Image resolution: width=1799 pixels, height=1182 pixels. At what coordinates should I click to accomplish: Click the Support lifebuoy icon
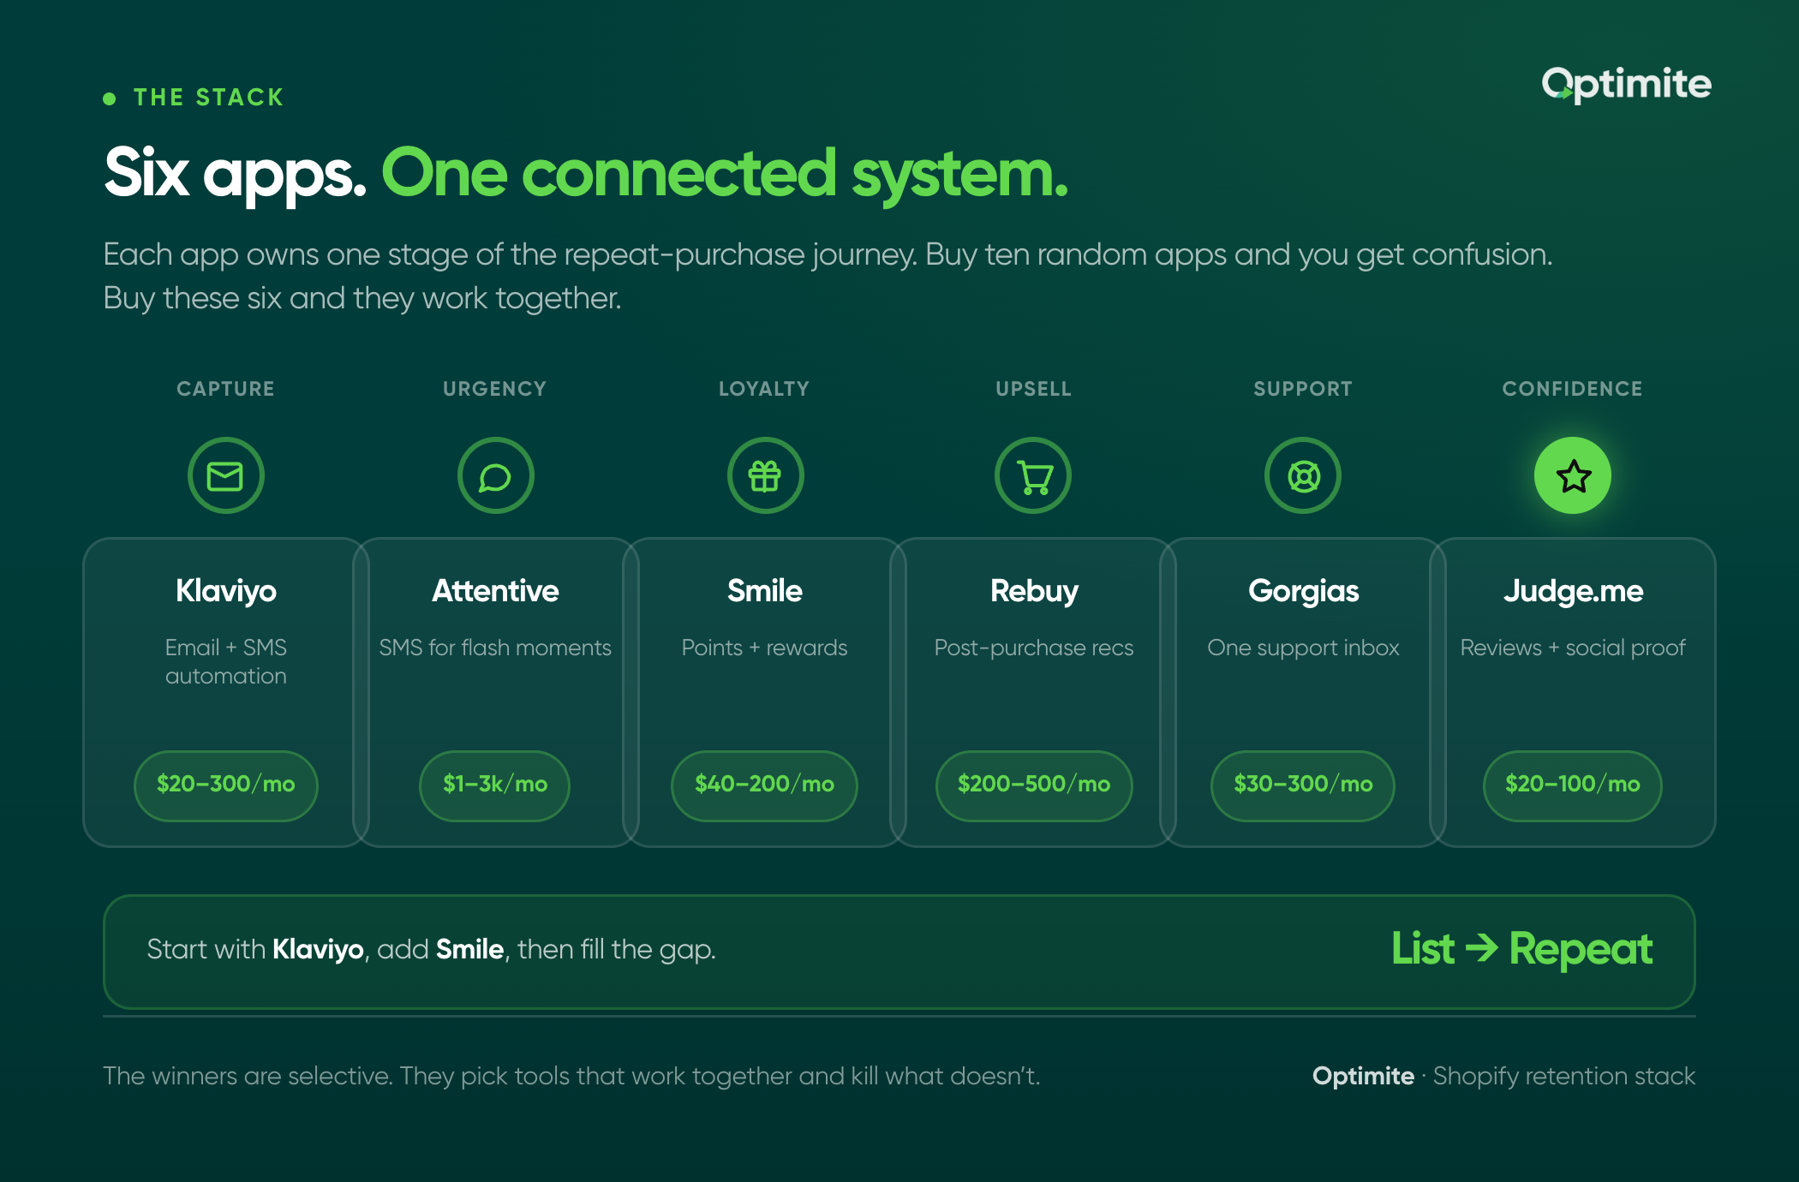[1303, 475]
